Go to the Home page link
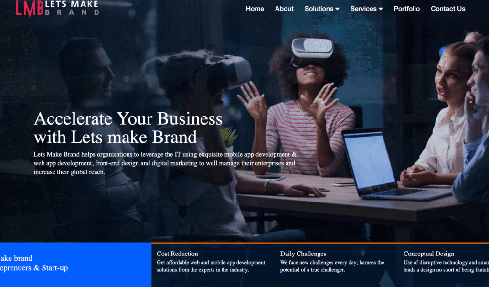489x287 pixels. click(x=255, y=9)
